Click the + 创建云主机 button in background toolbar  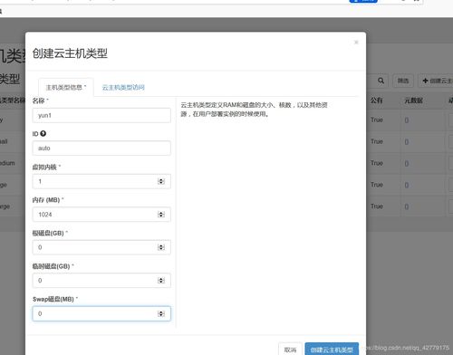coord(436,81)
